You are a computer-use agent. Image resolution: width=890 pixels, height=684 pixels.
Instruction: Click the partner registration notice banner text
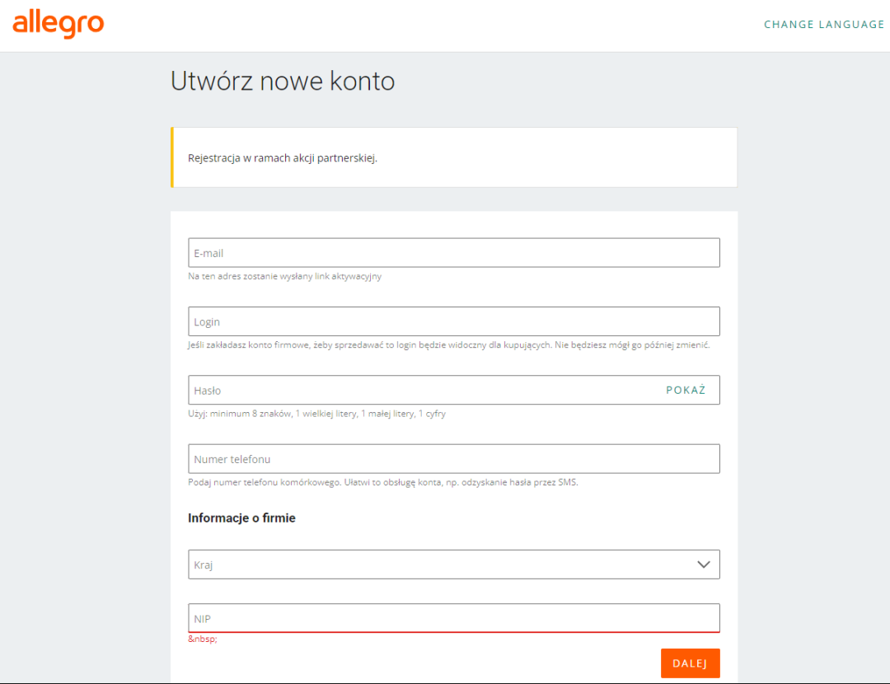(x=283, y=157)
